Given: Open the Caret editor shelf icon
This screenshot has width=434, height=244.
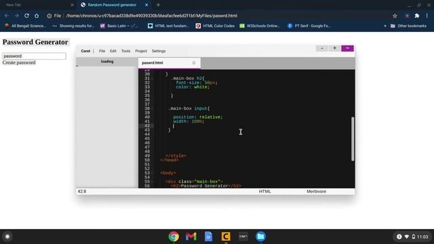Looking at the screenshot, I should pos(226,237).
